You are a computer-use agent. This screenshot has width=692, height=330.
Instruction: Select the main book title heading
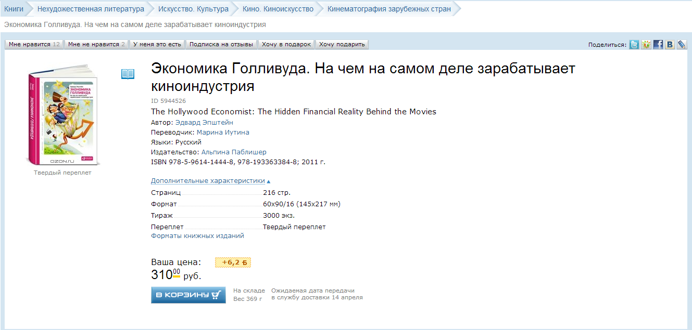[x=363, y=77]
